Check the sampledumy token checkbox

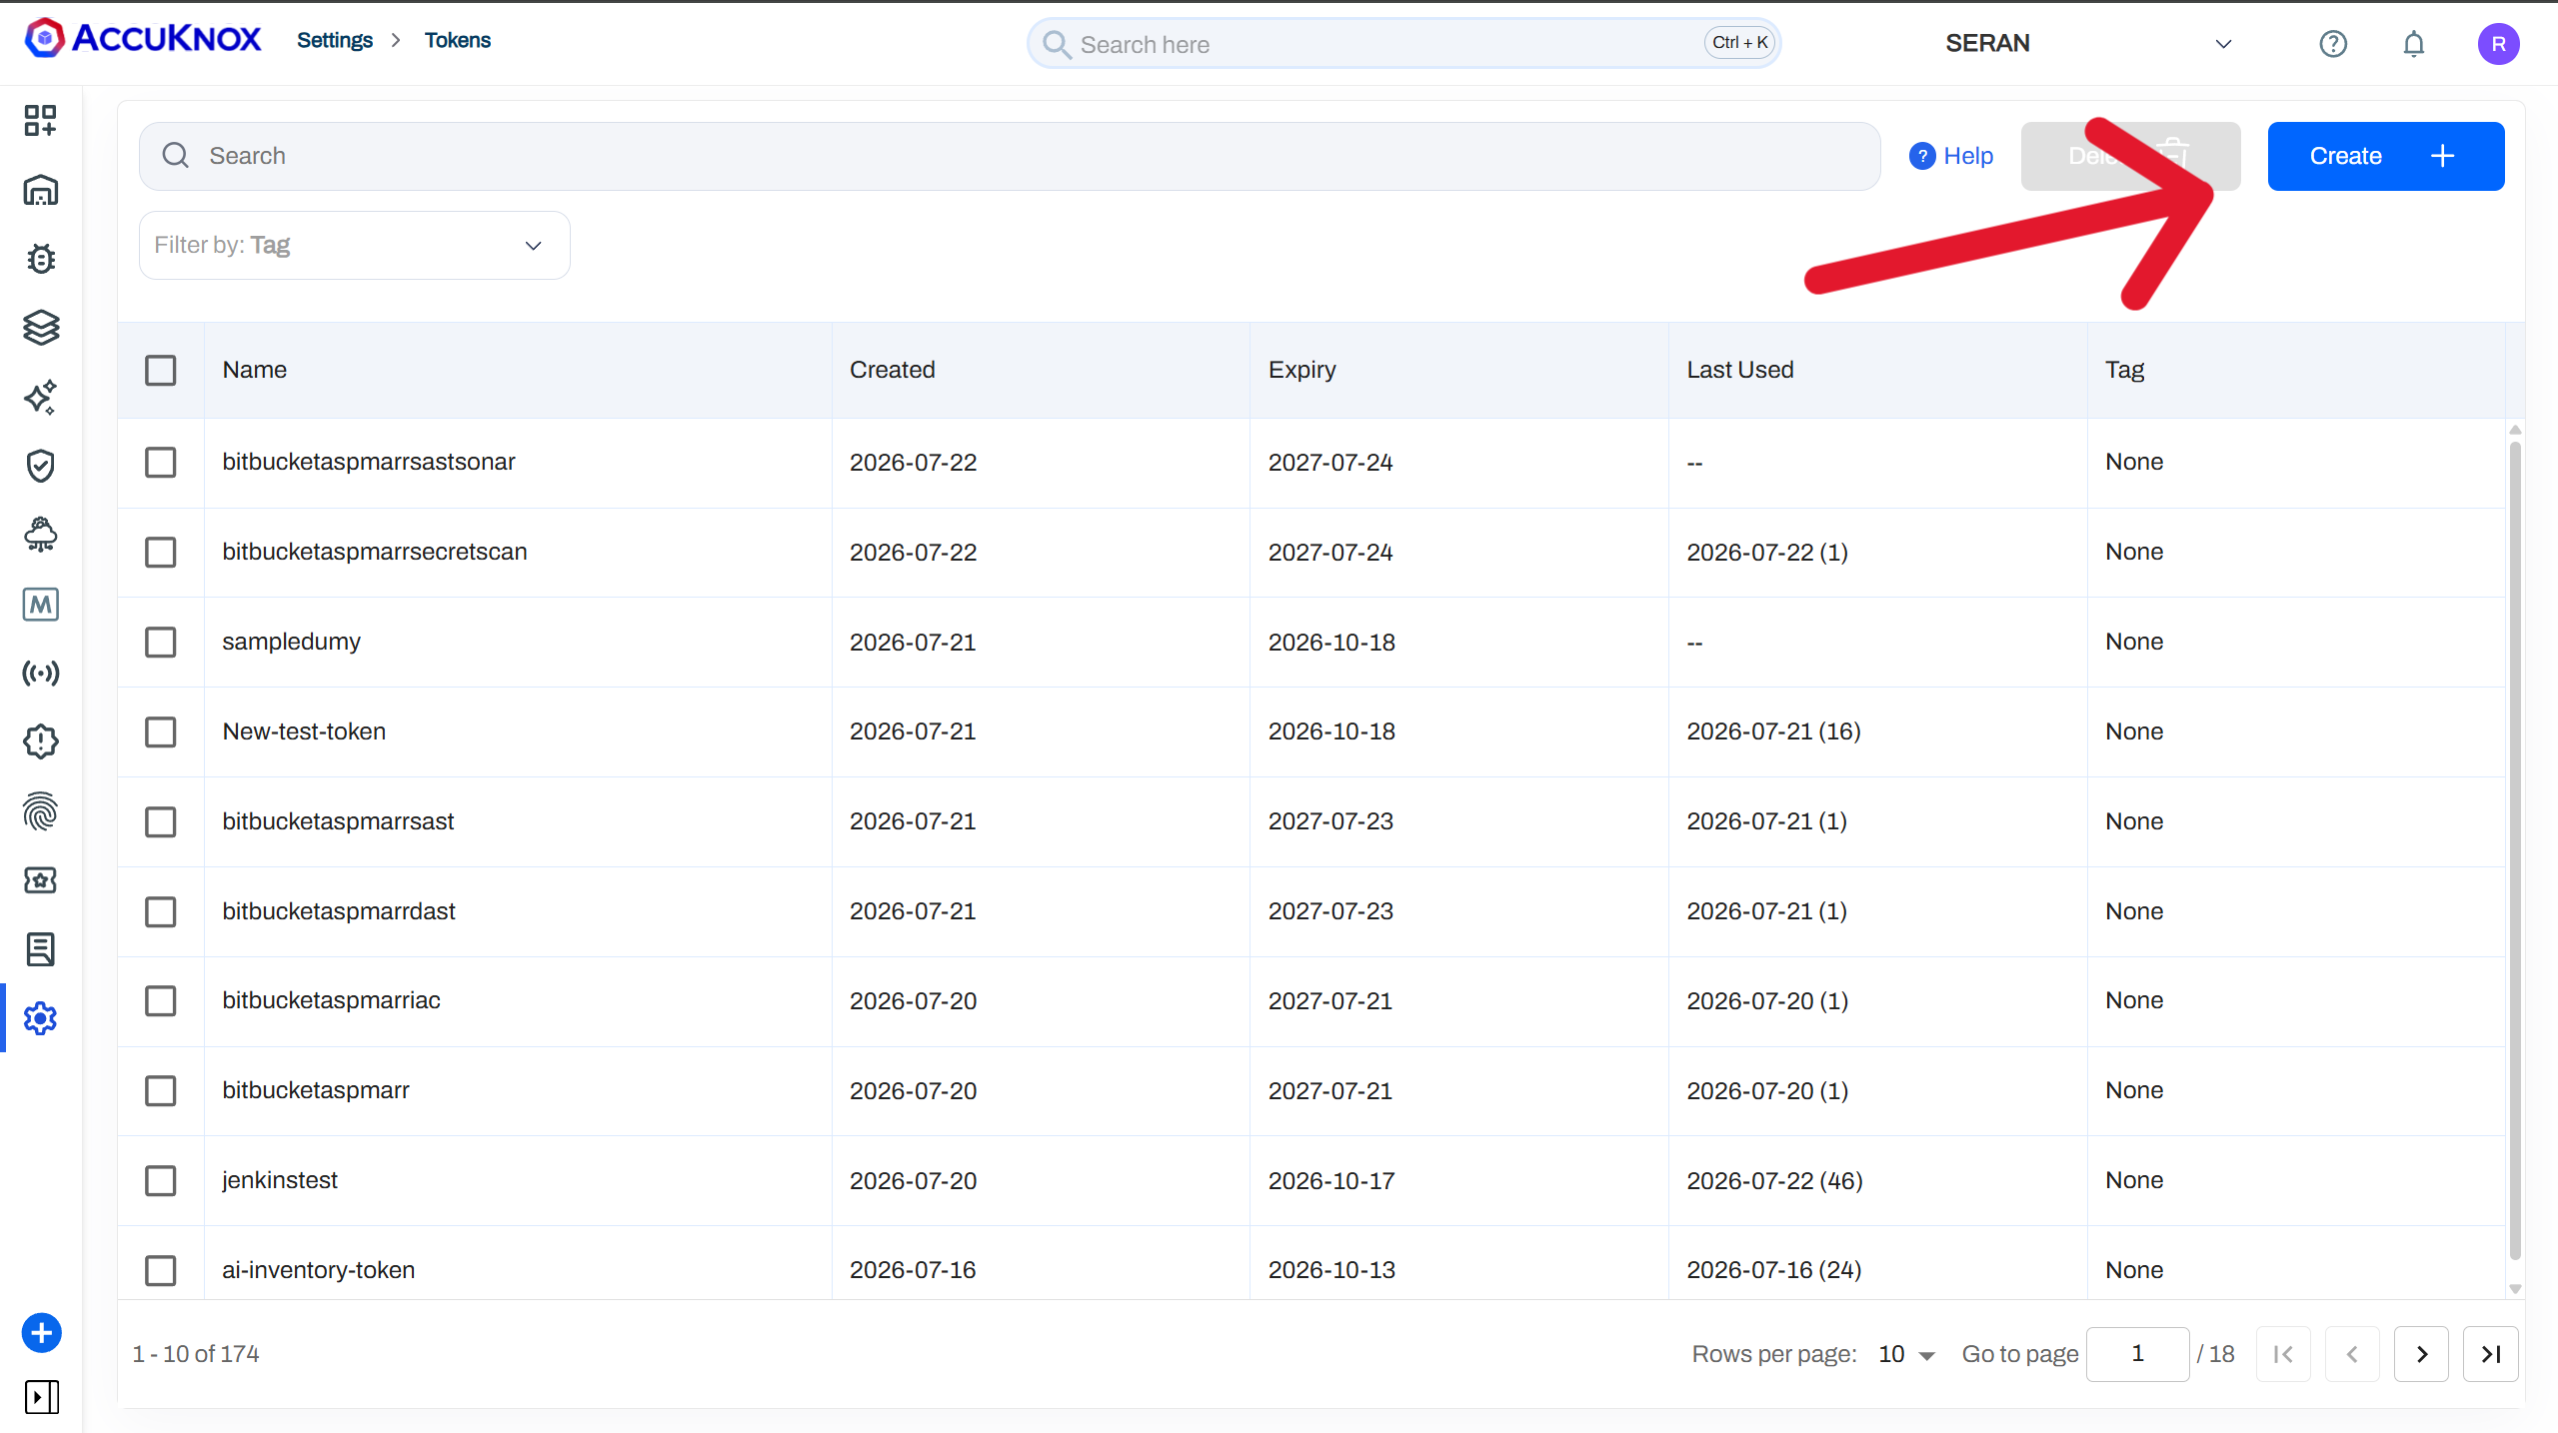click(x=161, y=642)
